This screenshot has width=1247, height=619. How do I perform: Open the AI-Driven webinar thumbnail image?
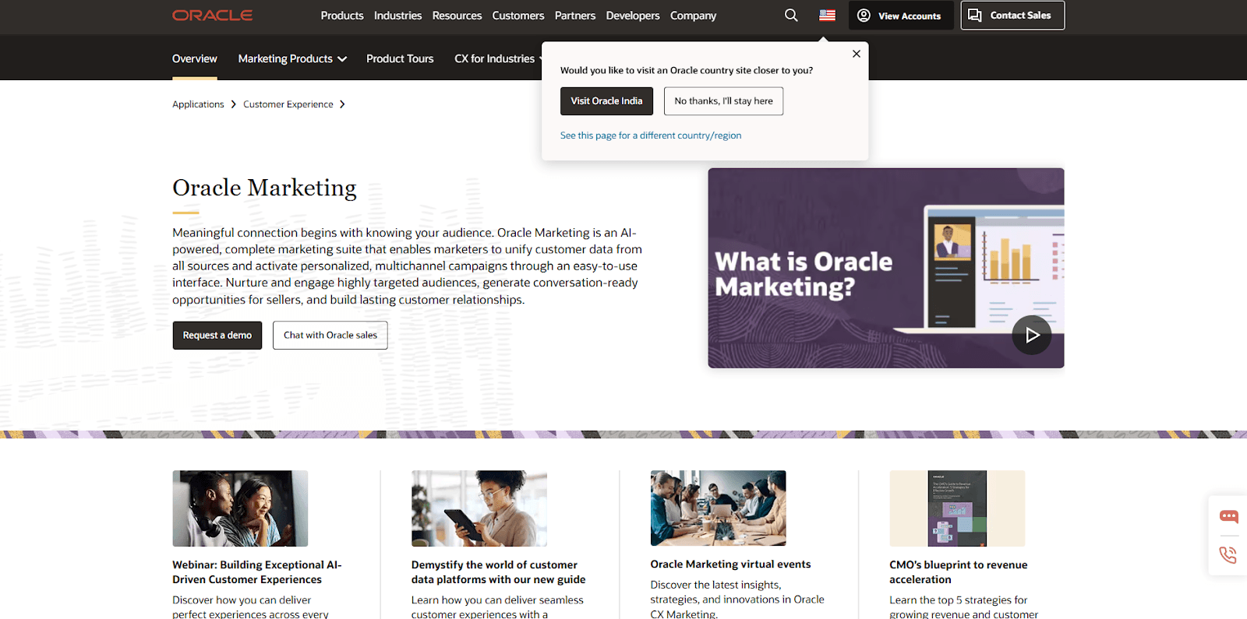240,508
